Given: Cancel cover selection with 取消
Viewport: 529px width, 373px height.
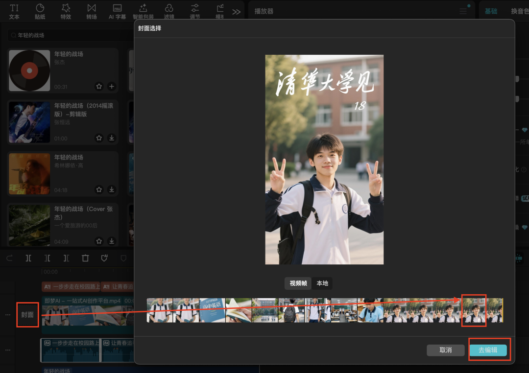Looking at the screenshot, I should pos(445,350).
